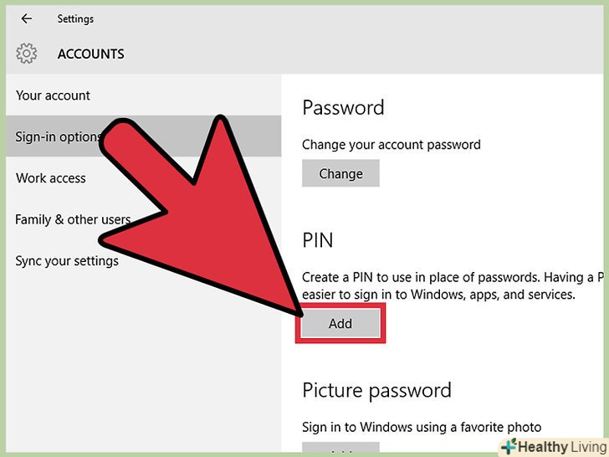Click the Password section heading
The image size is (609, 457).
pos(343,108)
